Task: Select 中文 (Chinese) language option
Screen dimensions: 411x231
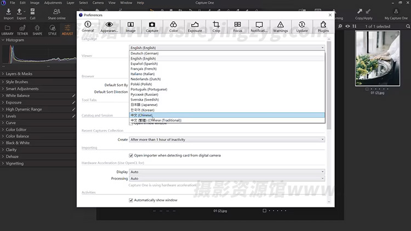Action: point(141,116)
